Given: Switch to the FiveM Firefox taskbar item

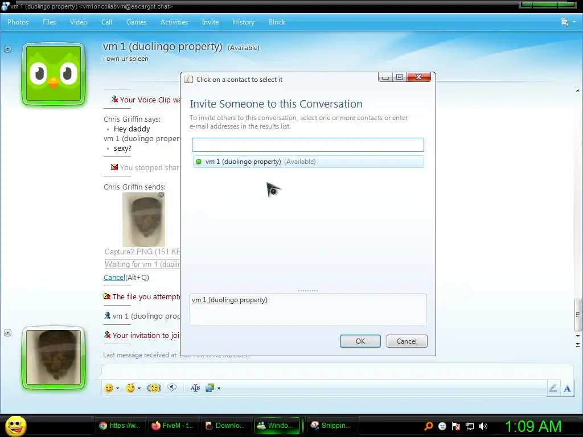Looking at the screenshot, I should click(173, 426).
